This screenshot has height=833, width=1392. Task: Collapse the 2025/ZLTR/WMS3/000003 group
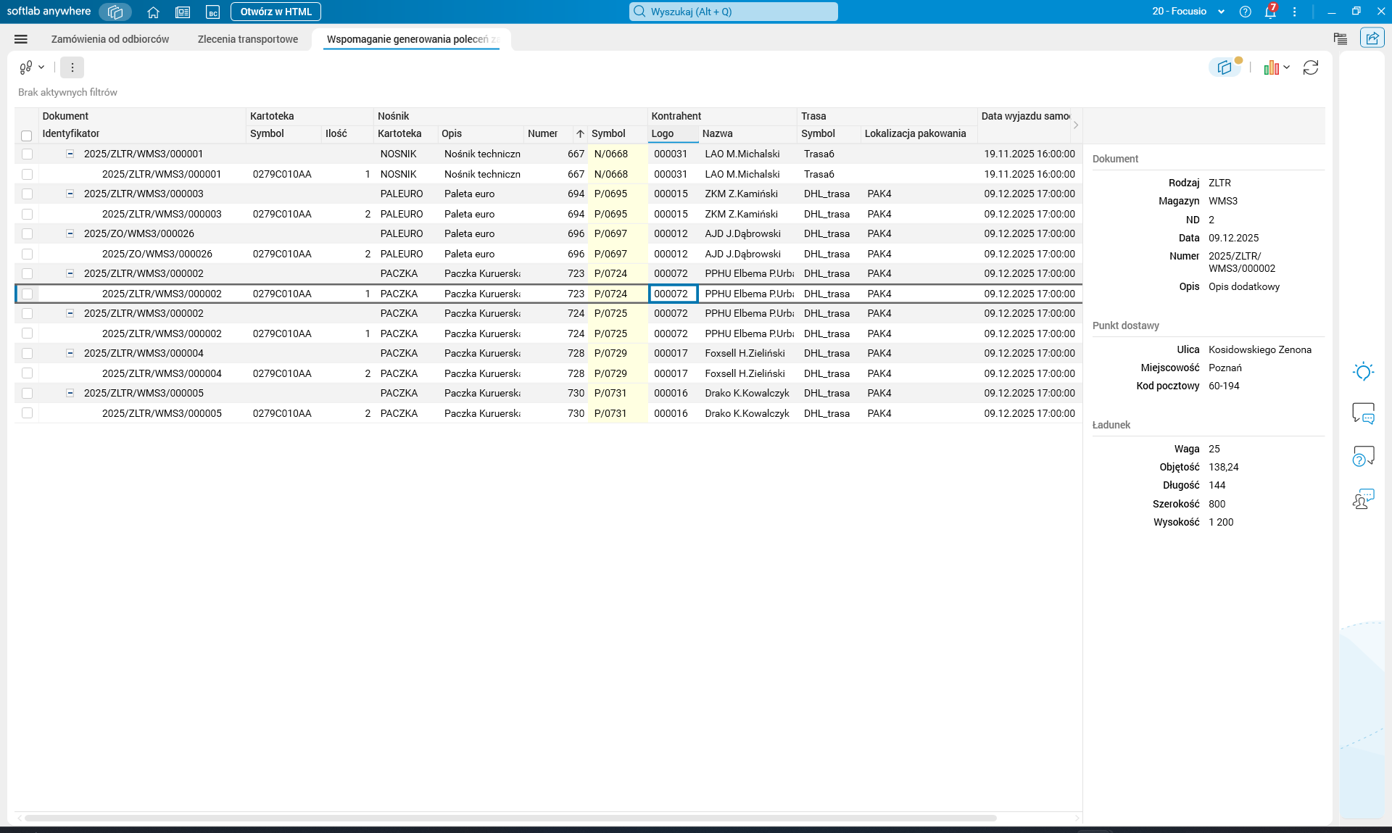70,194
